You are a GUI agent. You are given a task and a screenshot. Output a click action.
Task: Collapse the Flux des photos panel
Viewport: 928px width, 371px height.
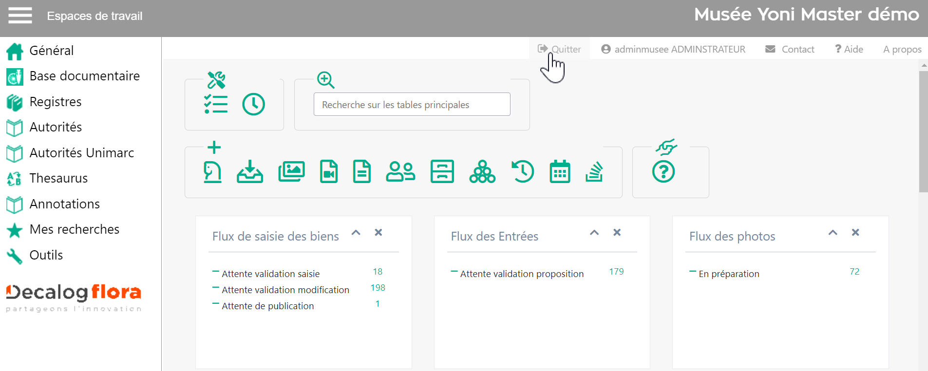(x=833, y=233)
